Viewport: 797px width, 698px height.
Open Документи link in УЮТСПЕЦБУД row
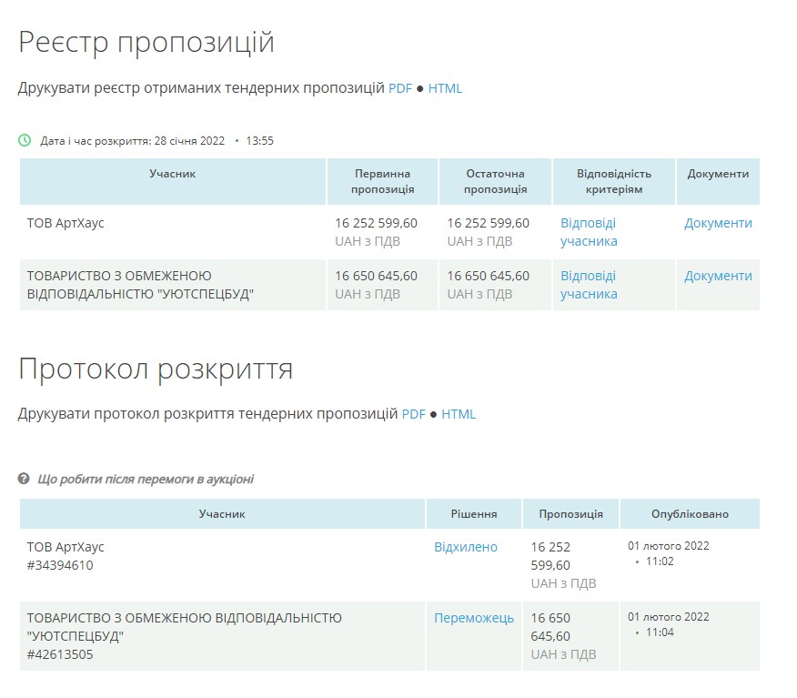click(718, 276)
